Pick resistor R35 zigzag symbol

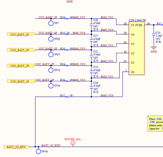66,34
